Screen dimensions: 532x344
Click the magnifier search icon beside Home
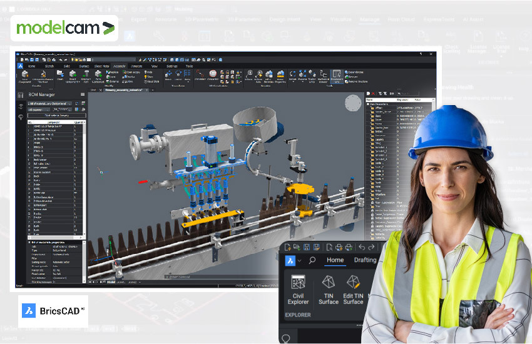click(x=312, y=260)
